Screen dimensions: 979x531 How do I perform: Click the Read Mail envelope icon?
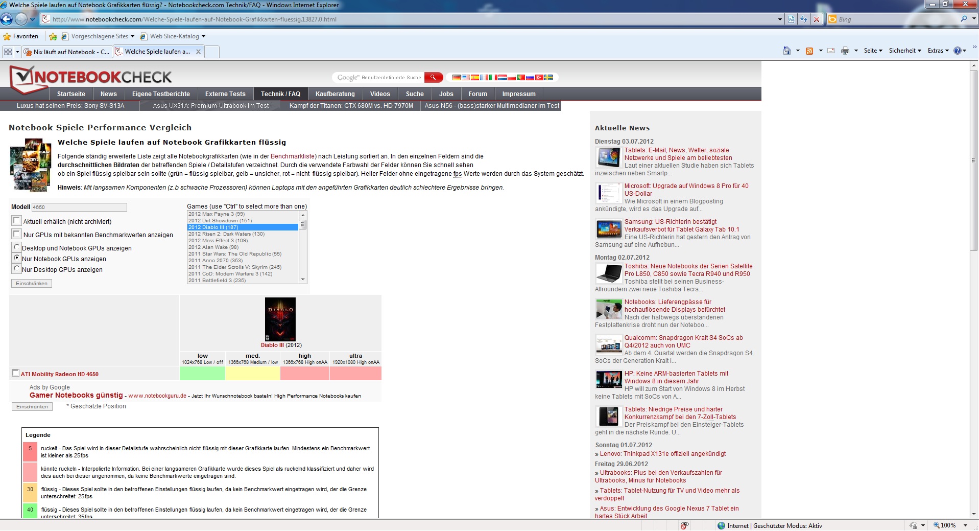pos(831,51)
